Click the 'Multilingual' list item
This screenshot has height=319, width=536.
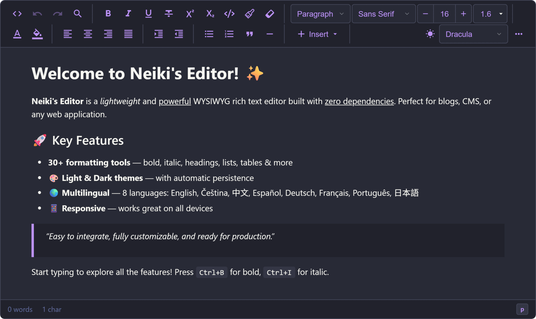tap(234, 193)
